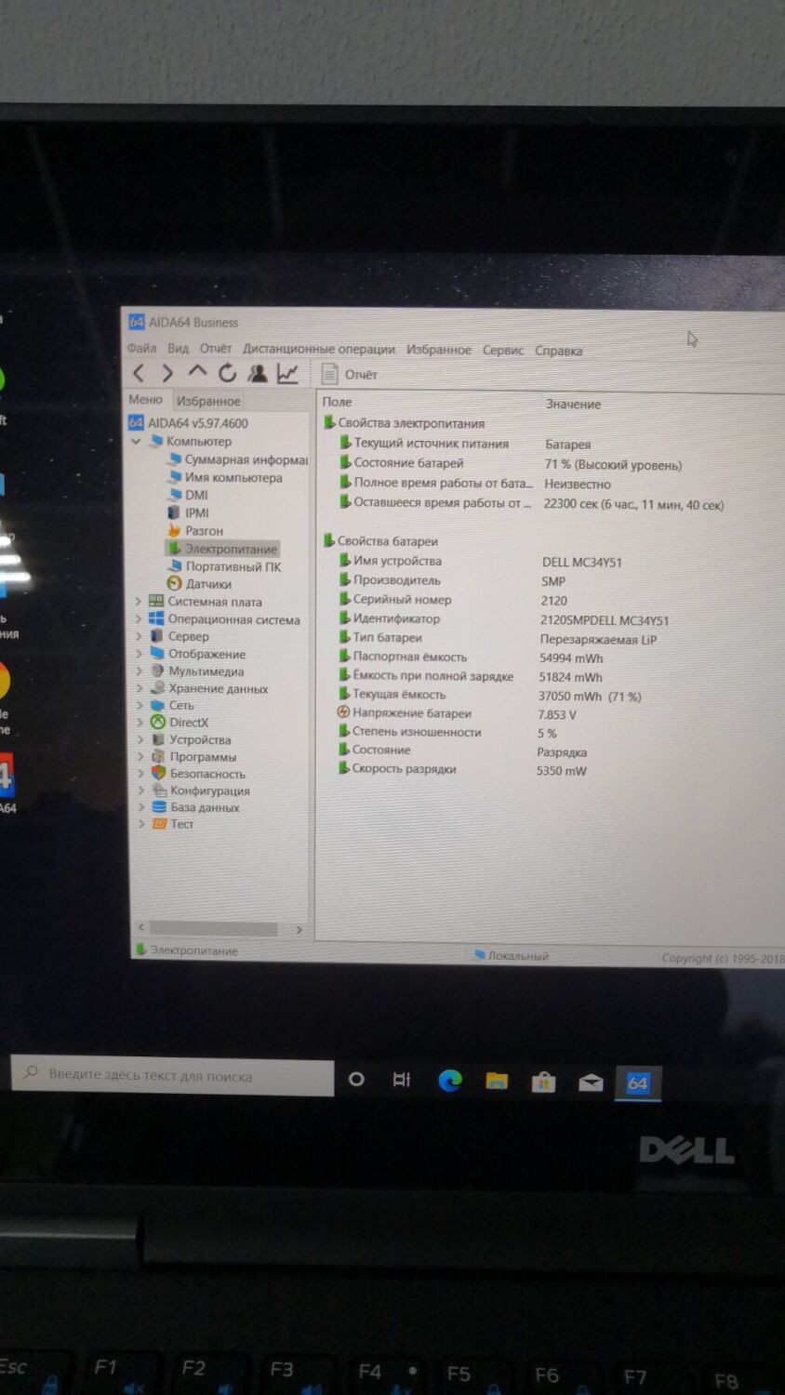Expand the Системная плата node

click(139, 602)
